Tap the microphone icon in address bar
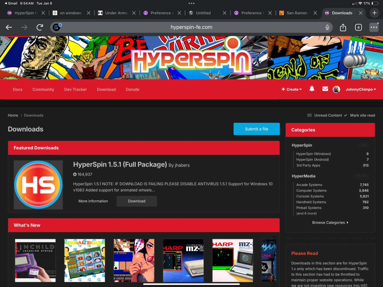This screenshot has width=383, height=287. [327, 27]
